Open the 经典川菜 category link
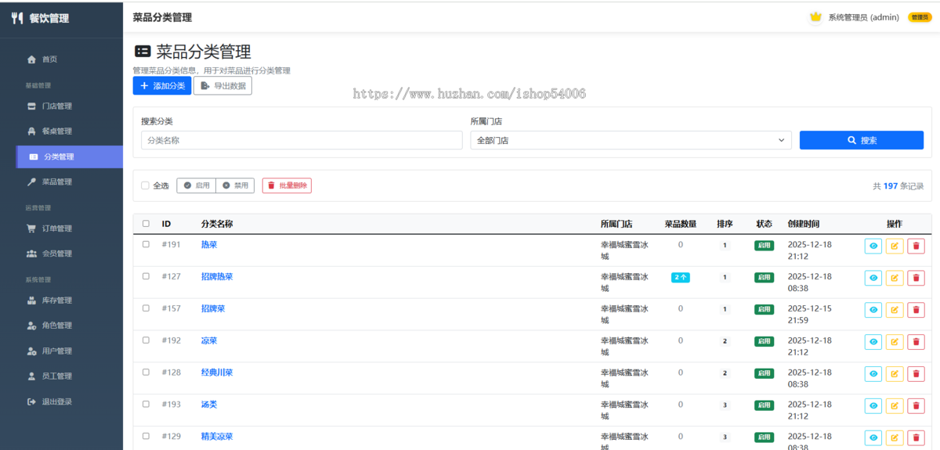The width and height of the screenshot is (940, 450). 217,373
